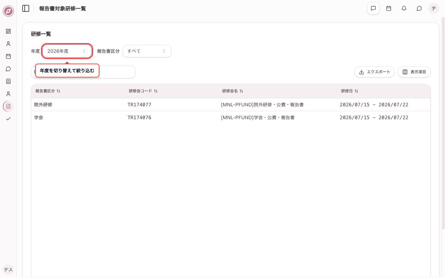Viewport: 445px width, 278px height.
Task: Open the message square icon in header
Action: coord(373,8)
